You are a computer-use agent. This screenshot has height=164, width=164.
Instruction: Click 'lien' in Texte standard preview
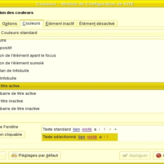(76, 129)
